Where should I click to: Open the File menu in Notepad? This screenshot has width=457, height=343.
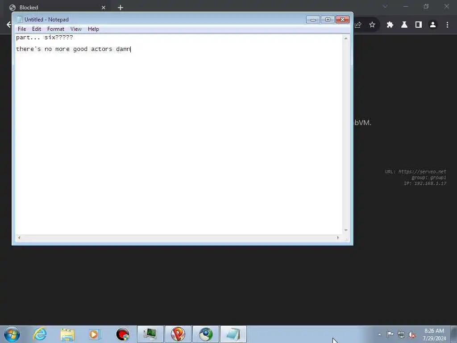21,29
